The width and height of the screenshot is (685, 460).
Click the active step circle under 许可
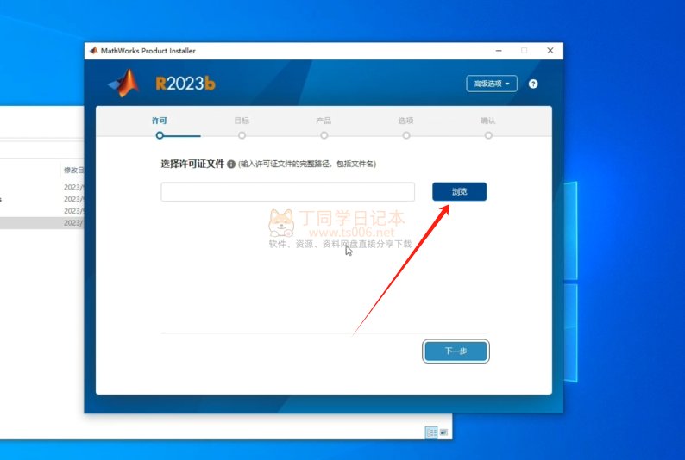(x=160, y=135)
